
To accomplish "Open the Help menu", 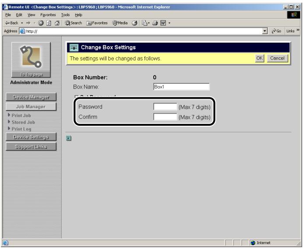I will pyautogui.click(x=78, y=15).
